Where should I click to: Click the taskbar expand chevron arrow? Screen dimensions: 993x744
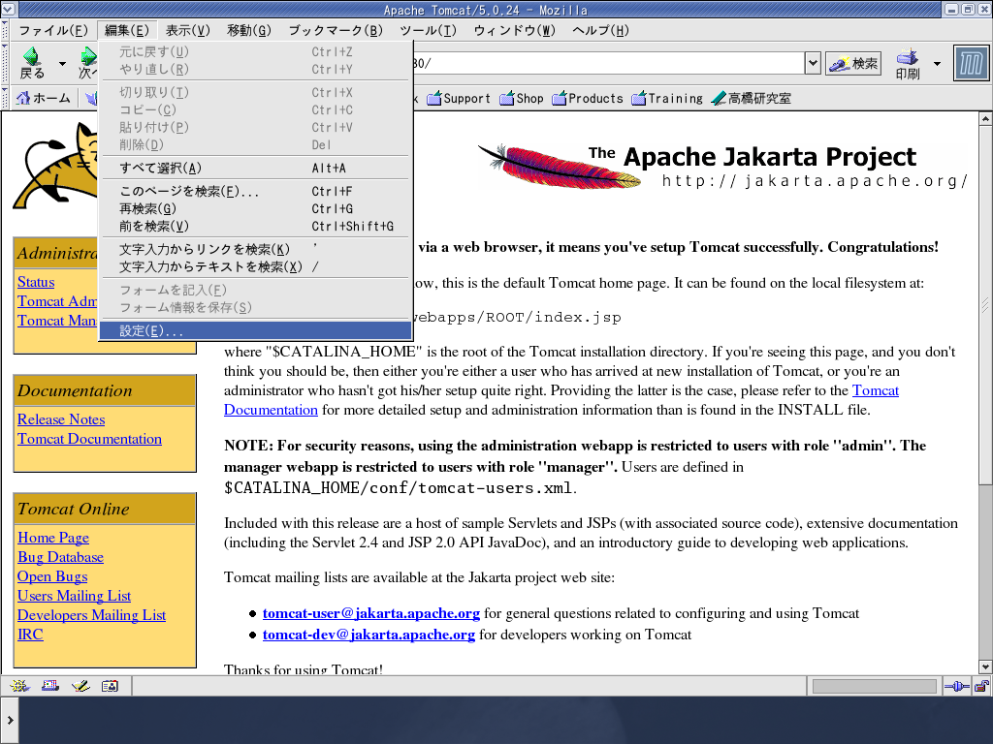10,720
